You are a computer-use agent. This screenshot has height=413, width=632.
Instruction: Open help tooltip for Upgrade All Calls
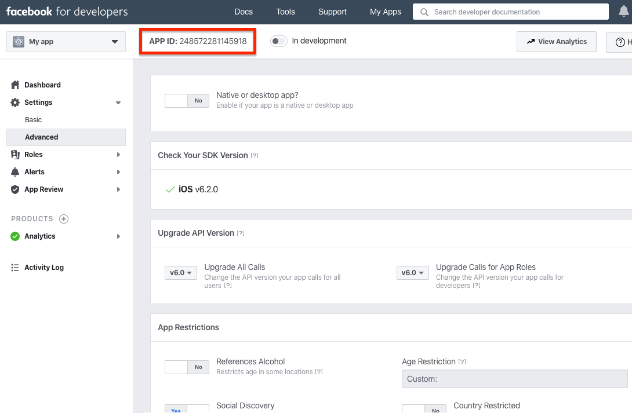pos(228,286)
